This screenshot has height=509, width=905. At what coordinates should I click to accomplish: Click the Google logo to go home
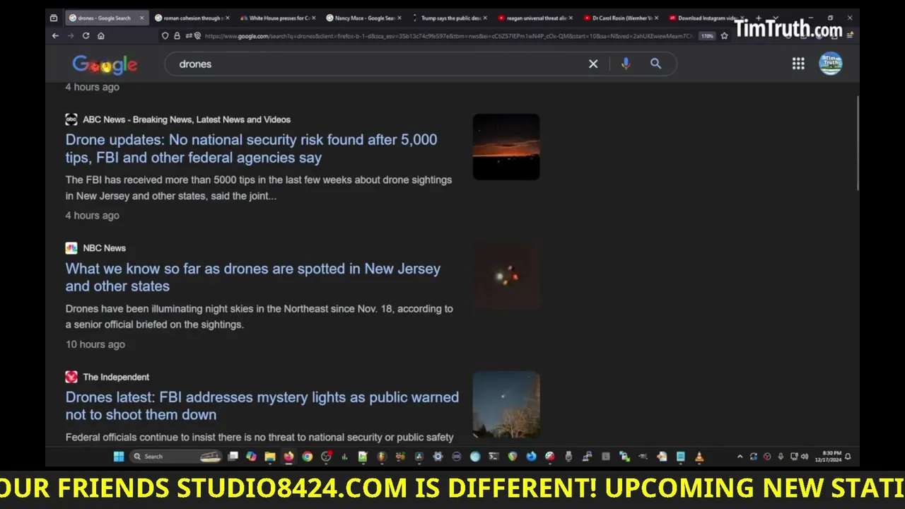click(105, 64)
